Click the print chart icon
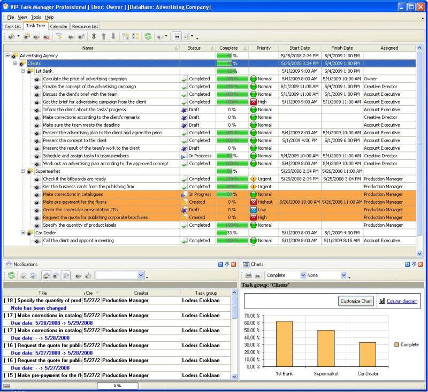This screenshot has height=392, width=428. point(248,275)
